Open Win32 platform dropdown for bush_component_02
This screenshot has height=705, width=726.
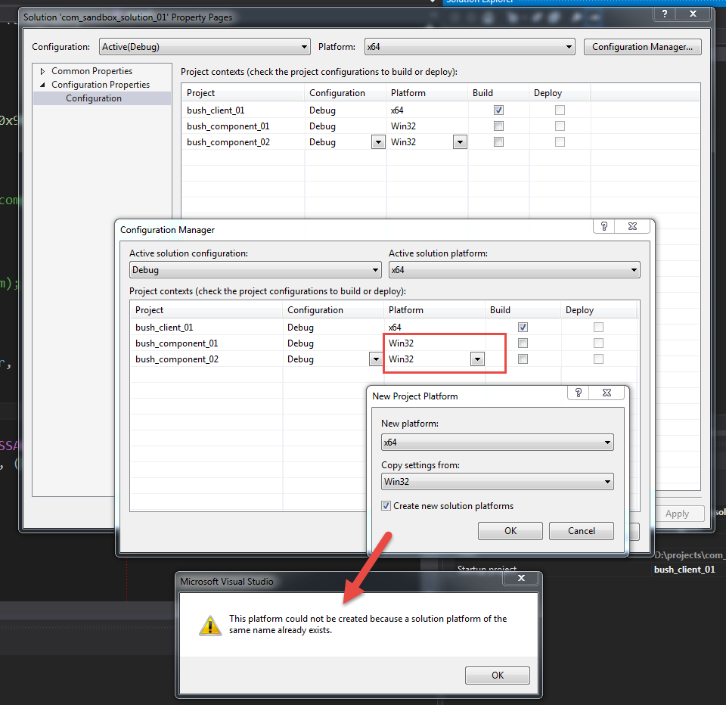[x=476, y=359]
